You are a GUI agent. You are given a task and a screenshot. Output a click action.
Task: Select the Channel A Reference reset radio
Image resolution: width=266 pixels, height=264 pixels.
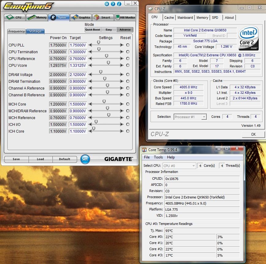[x=128, y=88]
